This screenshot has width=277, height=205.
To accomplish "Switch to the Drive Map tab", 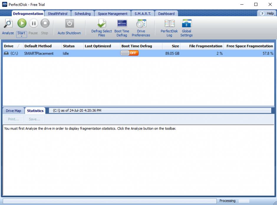I will pos(14,111).
